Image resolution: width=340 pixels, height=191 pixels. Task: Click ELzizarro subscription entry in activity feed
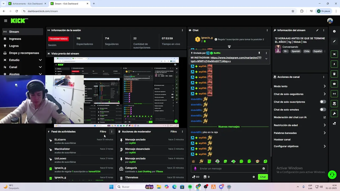(81, 141)
